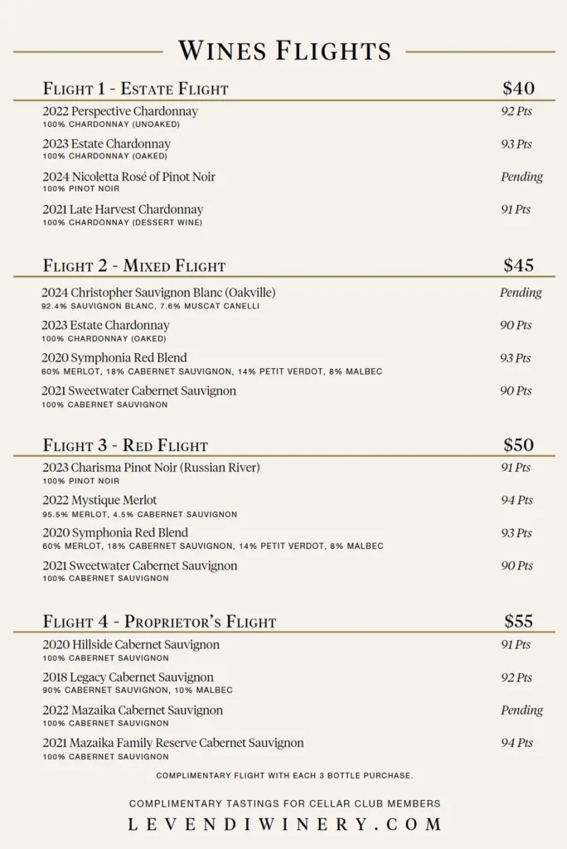This screenshot has height=849, width=567.
Task: Select the Flight 4 - Proprietor's Flight heading
Action: click(159, 622)
